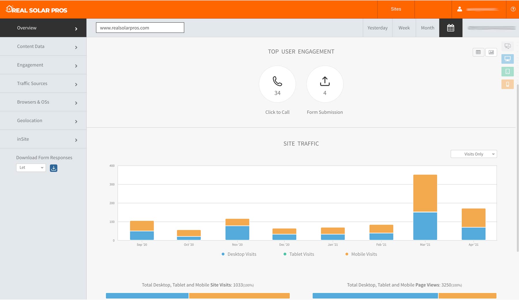This screenshot has width=519, height=300.
Task: Select the Yesterday time range
Action: click(x=377, y=28)
